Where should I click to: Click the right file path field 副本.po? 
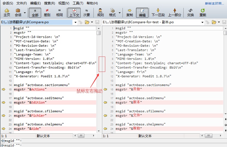[x=151, y=22]
